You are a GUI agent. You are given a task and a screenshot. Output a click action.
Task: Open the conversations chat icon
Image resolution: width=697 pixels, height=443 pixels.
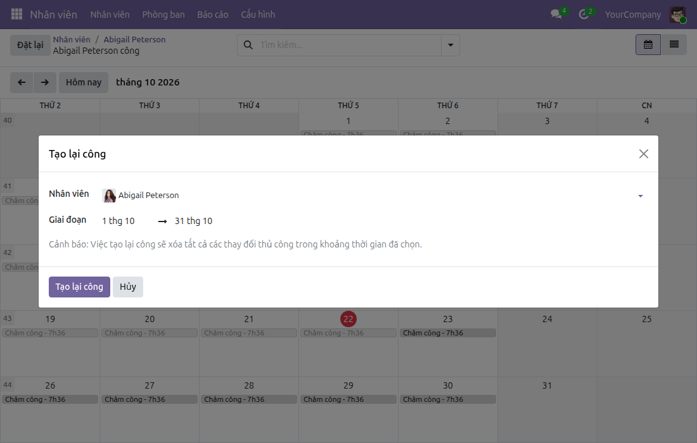[x=556, y=14]
